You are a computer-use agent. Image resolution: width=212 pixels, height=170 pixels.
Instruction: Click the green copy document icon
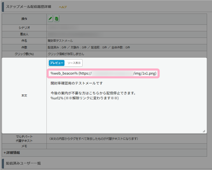pos(57,19)
